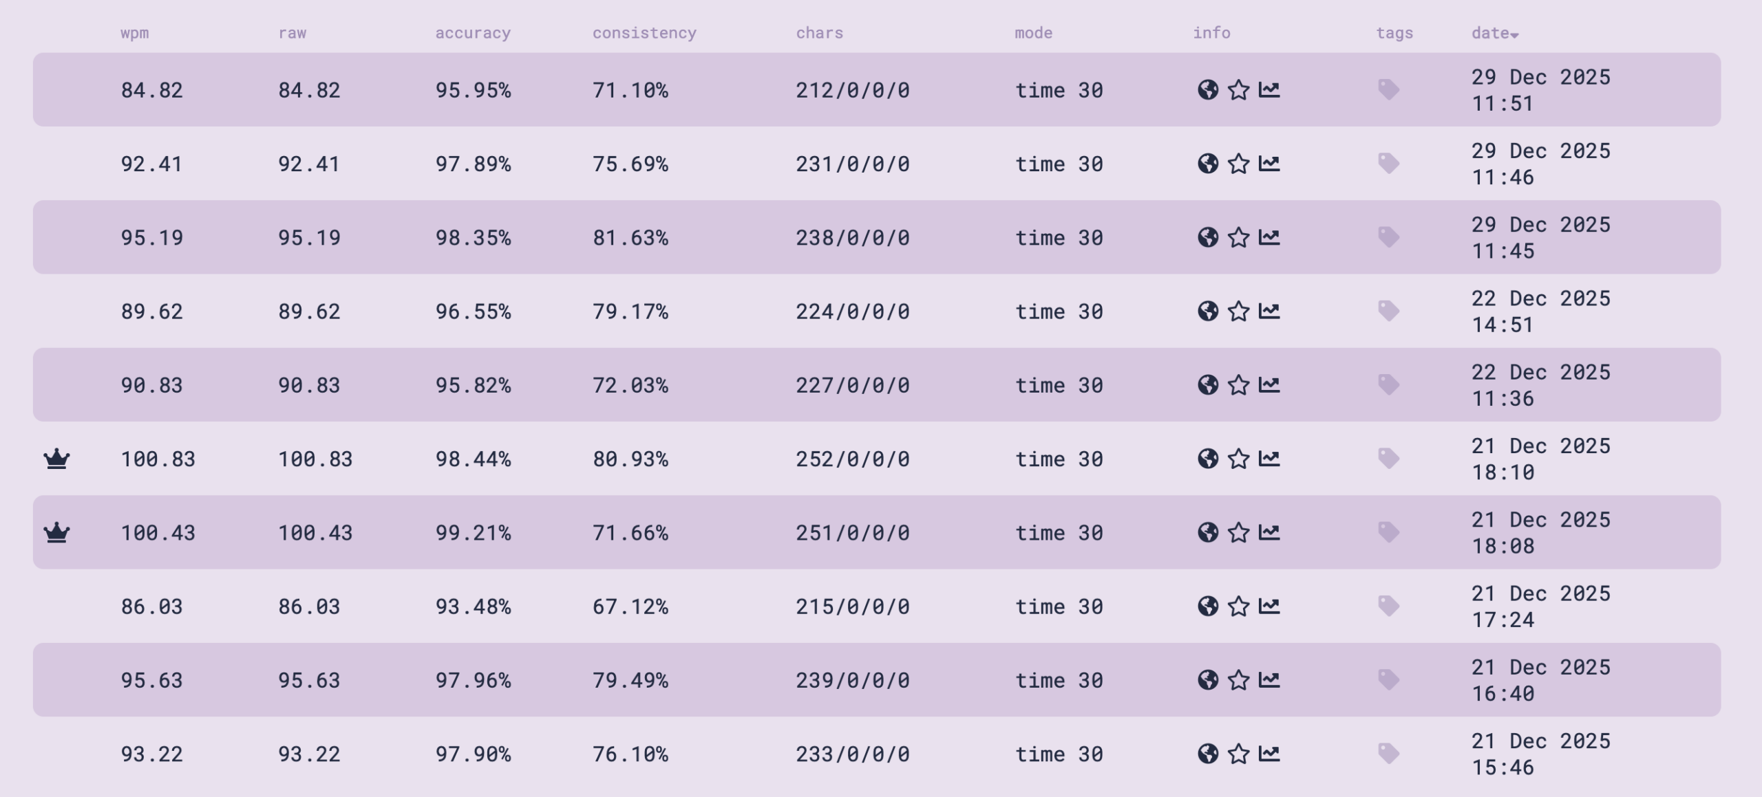Open the chart icon for 92.41 wpm result

[1269, 164]
